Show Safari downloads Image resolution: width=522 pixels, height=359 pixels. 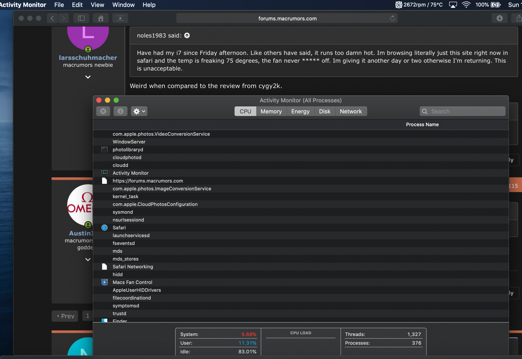coord(500,18)
